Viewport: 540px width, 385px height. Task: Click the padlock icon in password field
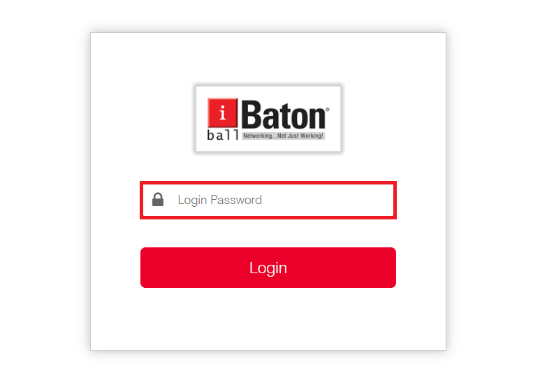[x=158, y=199]
